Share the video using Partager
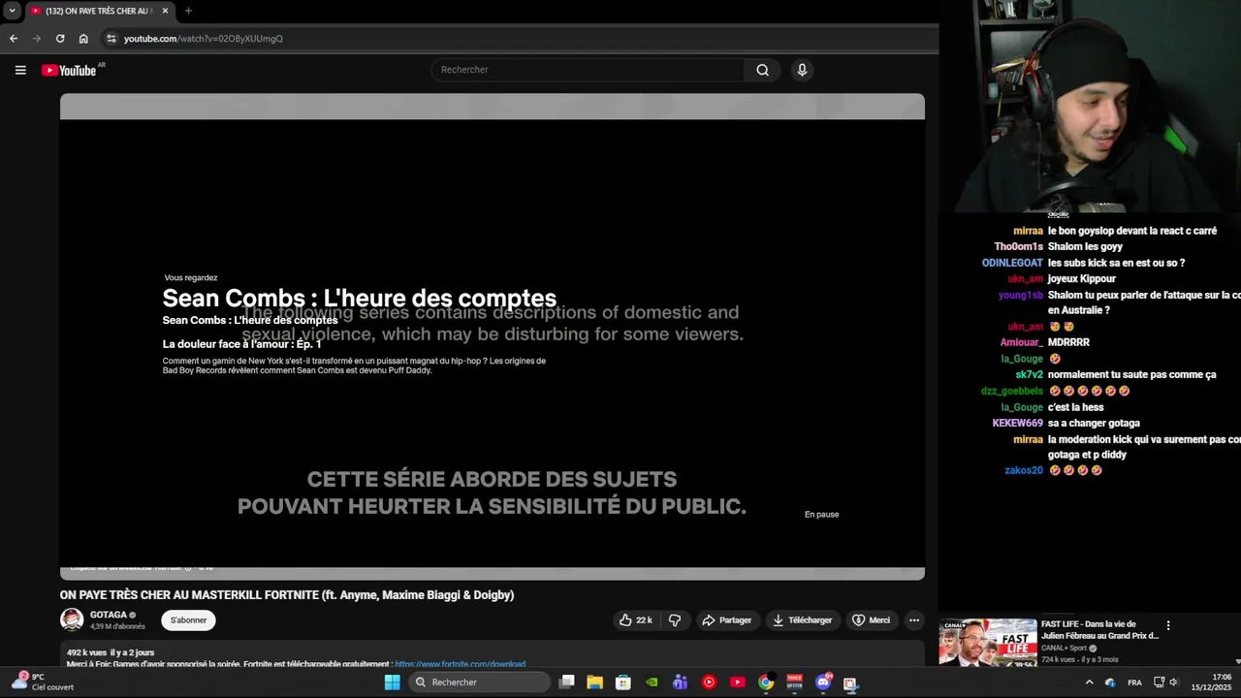Screen dimensions: 1241x698 [x=726, y=620]
